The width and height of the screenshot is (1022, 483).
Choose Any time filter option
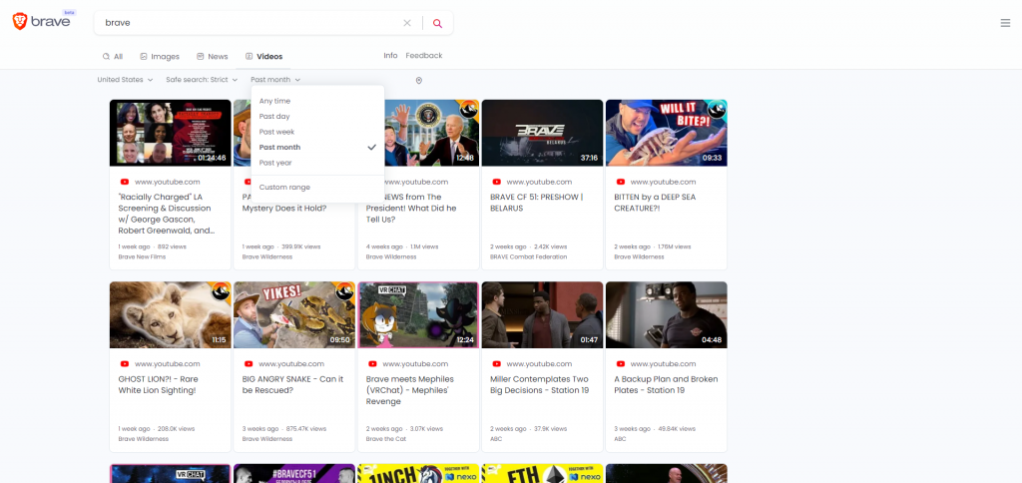coord(274,101)
